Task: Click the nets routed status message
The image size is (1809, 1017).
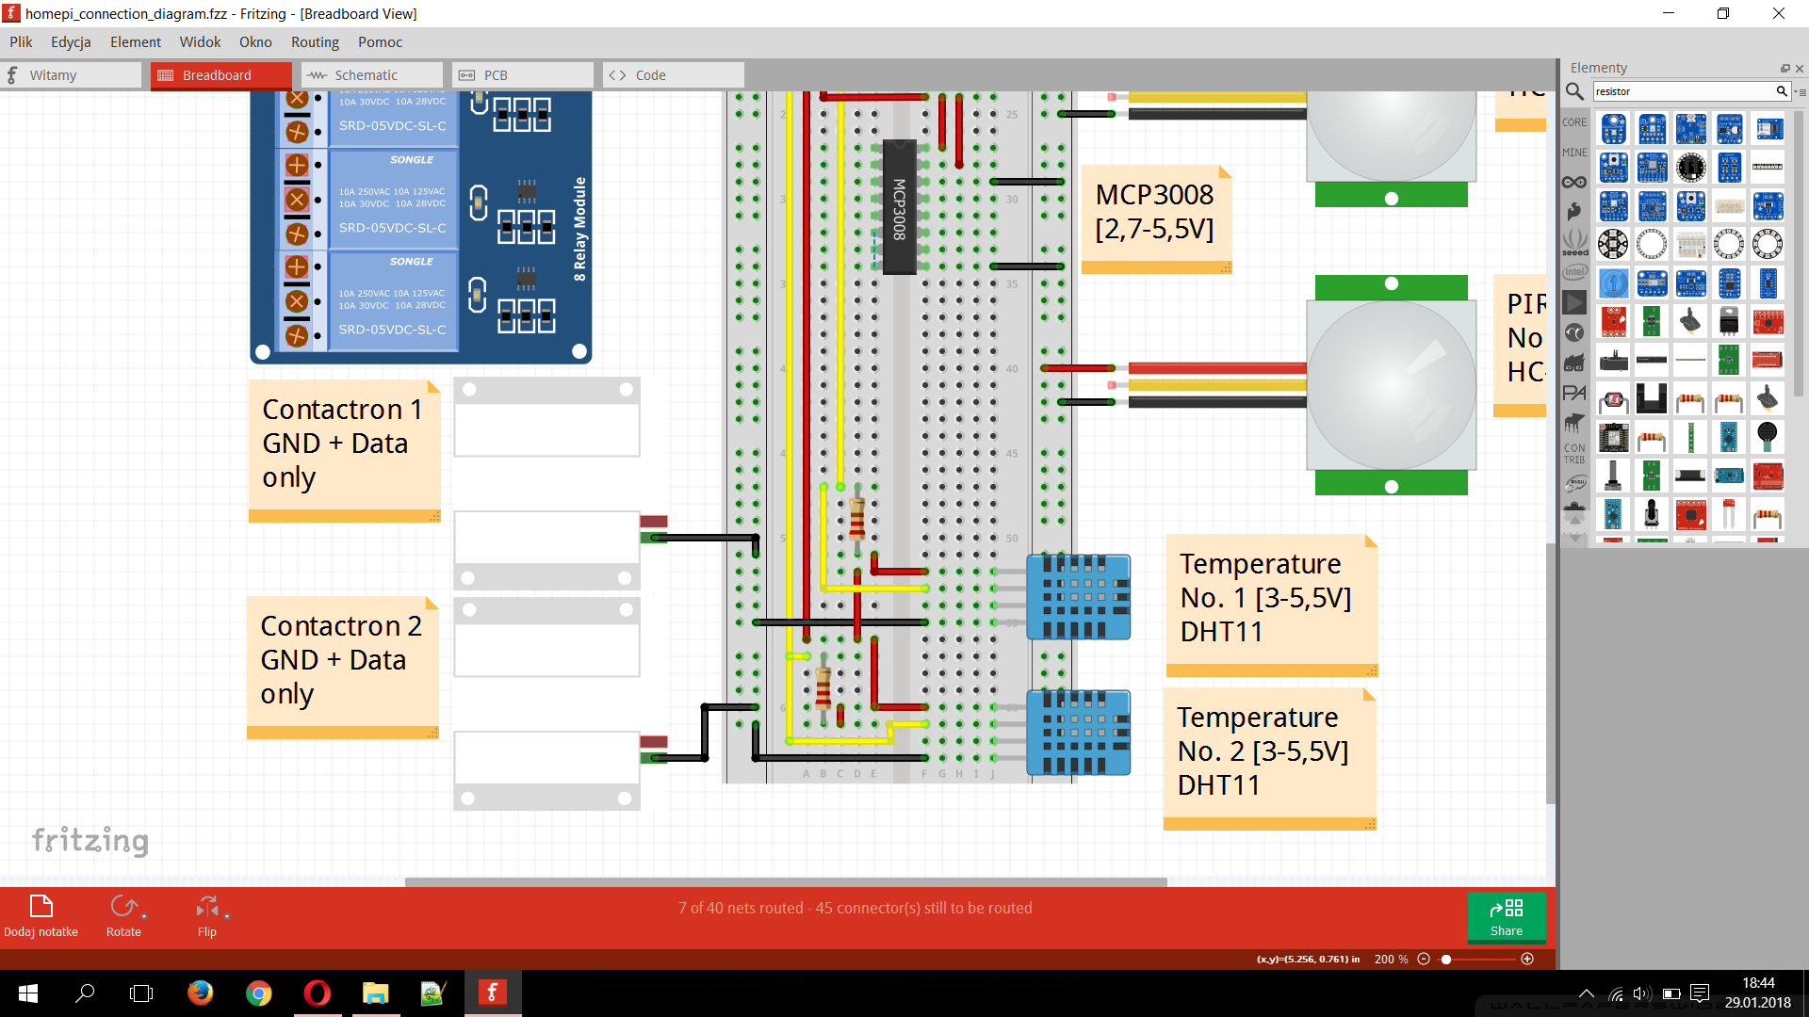Action: pyautogui.click(x=855, y=908)
